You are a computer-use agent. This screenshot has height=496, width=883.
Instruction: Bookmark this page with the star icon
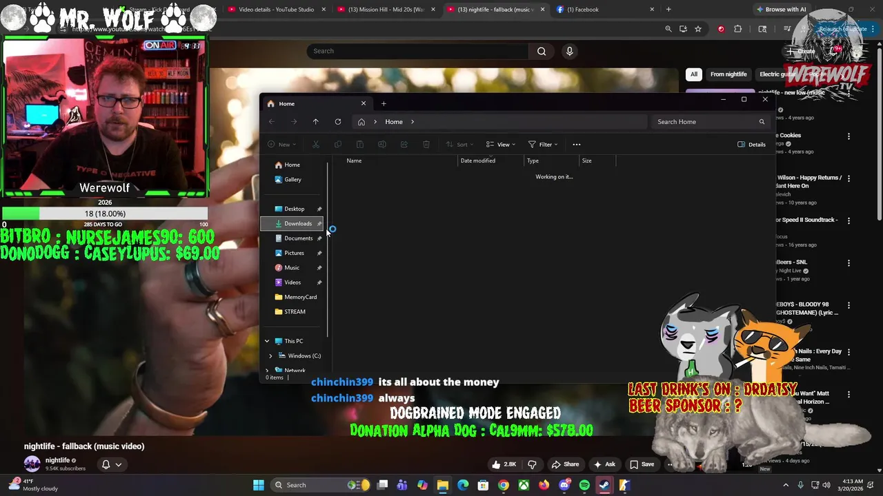click(x=698, y=29)
